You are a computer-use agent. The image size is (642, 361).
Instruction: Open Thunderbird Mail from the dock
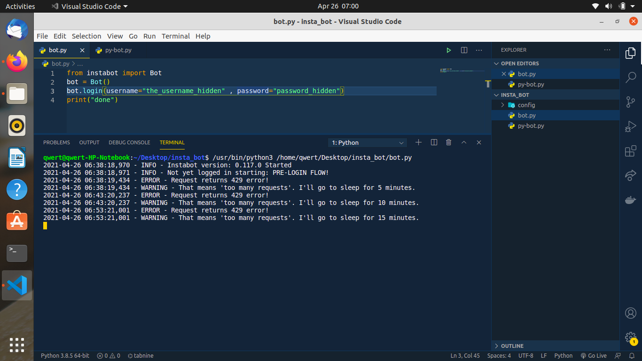click(x=17, y=31)
